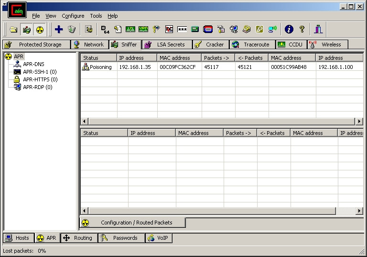Image resolution: width=367 pixels, height=257 pixels.
Task: Click the lower list's scroll-right arrow
Action: 359,211
